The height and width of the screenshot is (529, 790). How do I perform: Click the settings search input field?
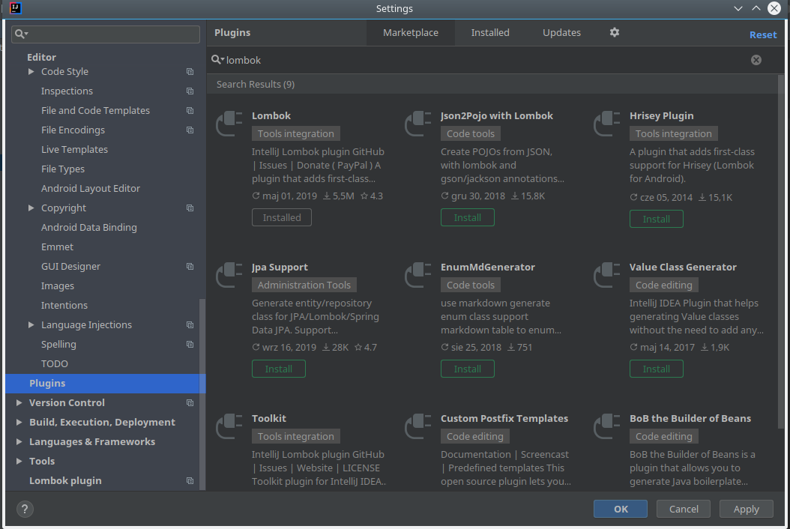point(105,34)
